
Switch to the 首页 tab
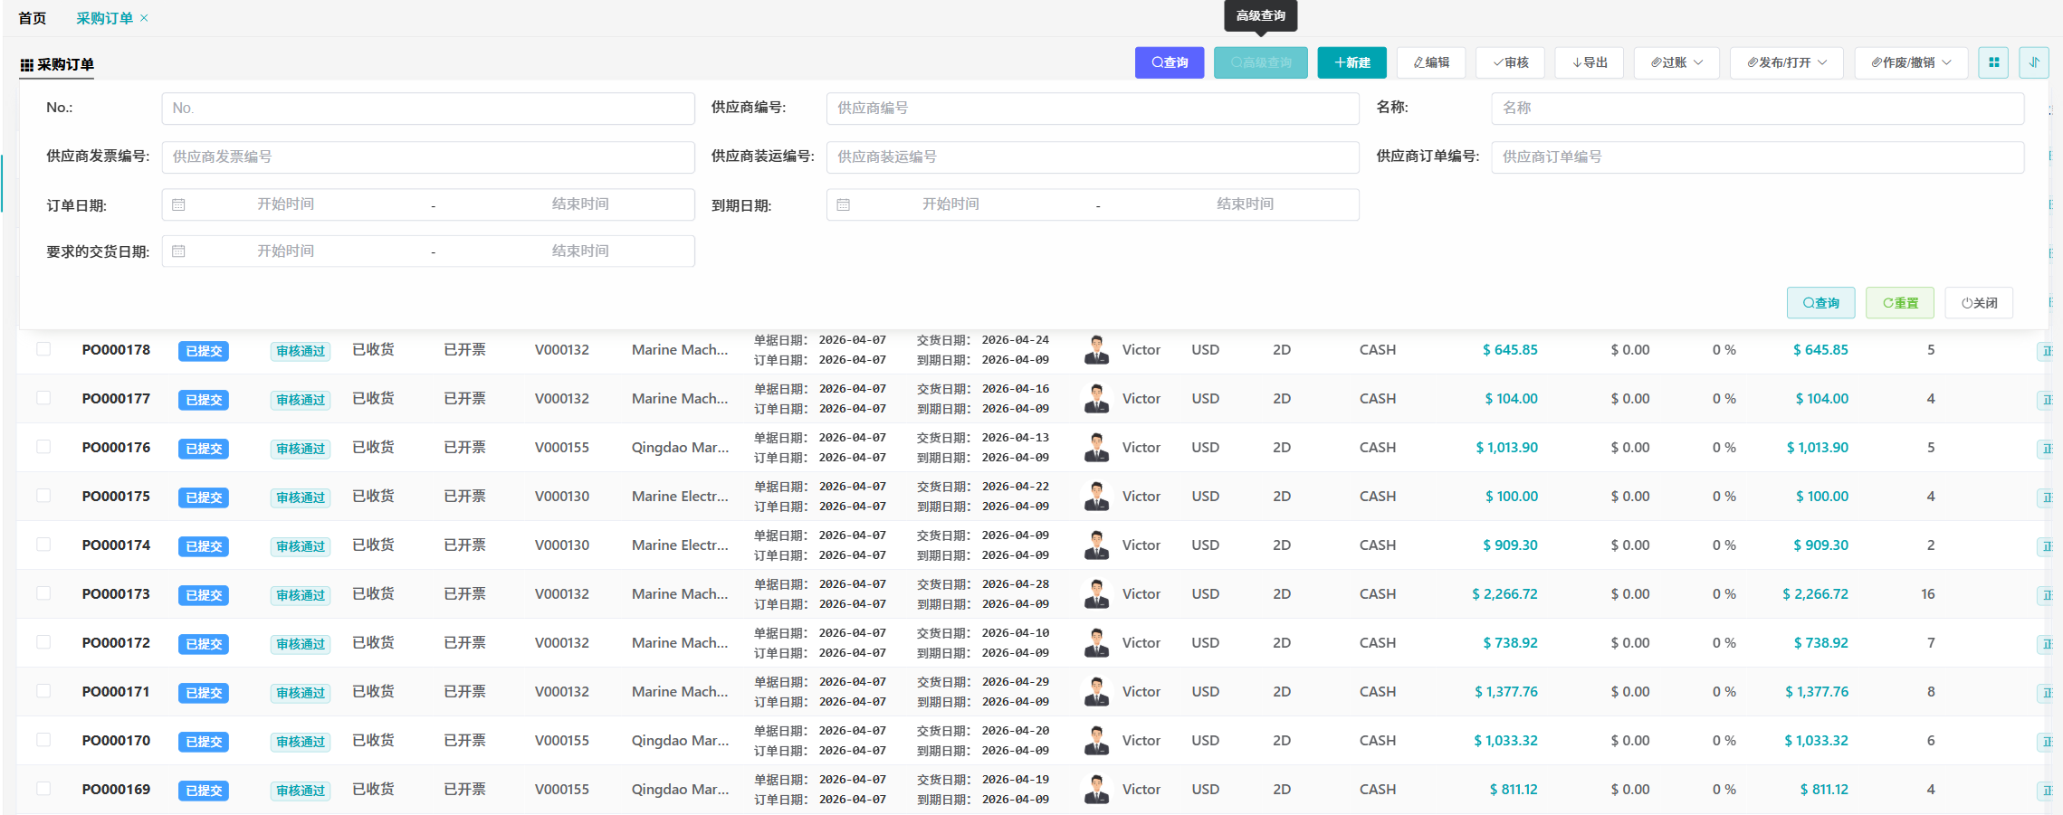click(x=33, y=18)
